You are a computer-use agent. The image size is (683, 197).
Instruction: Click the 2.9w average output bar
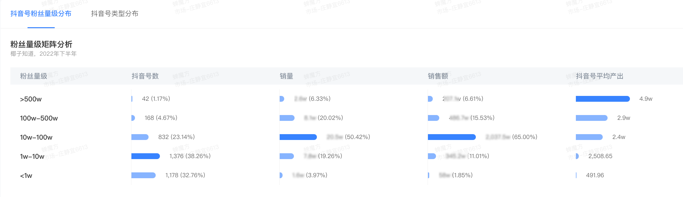(592, 118)
